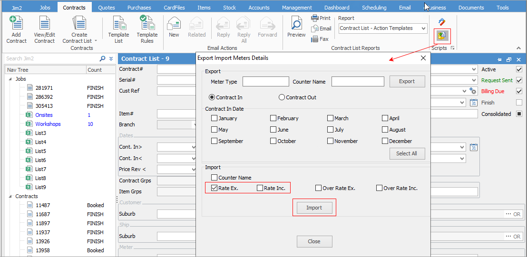Screen dimensions: 527x257
Task: Click the Print icon in reports
Action: [x=321, y=18]
